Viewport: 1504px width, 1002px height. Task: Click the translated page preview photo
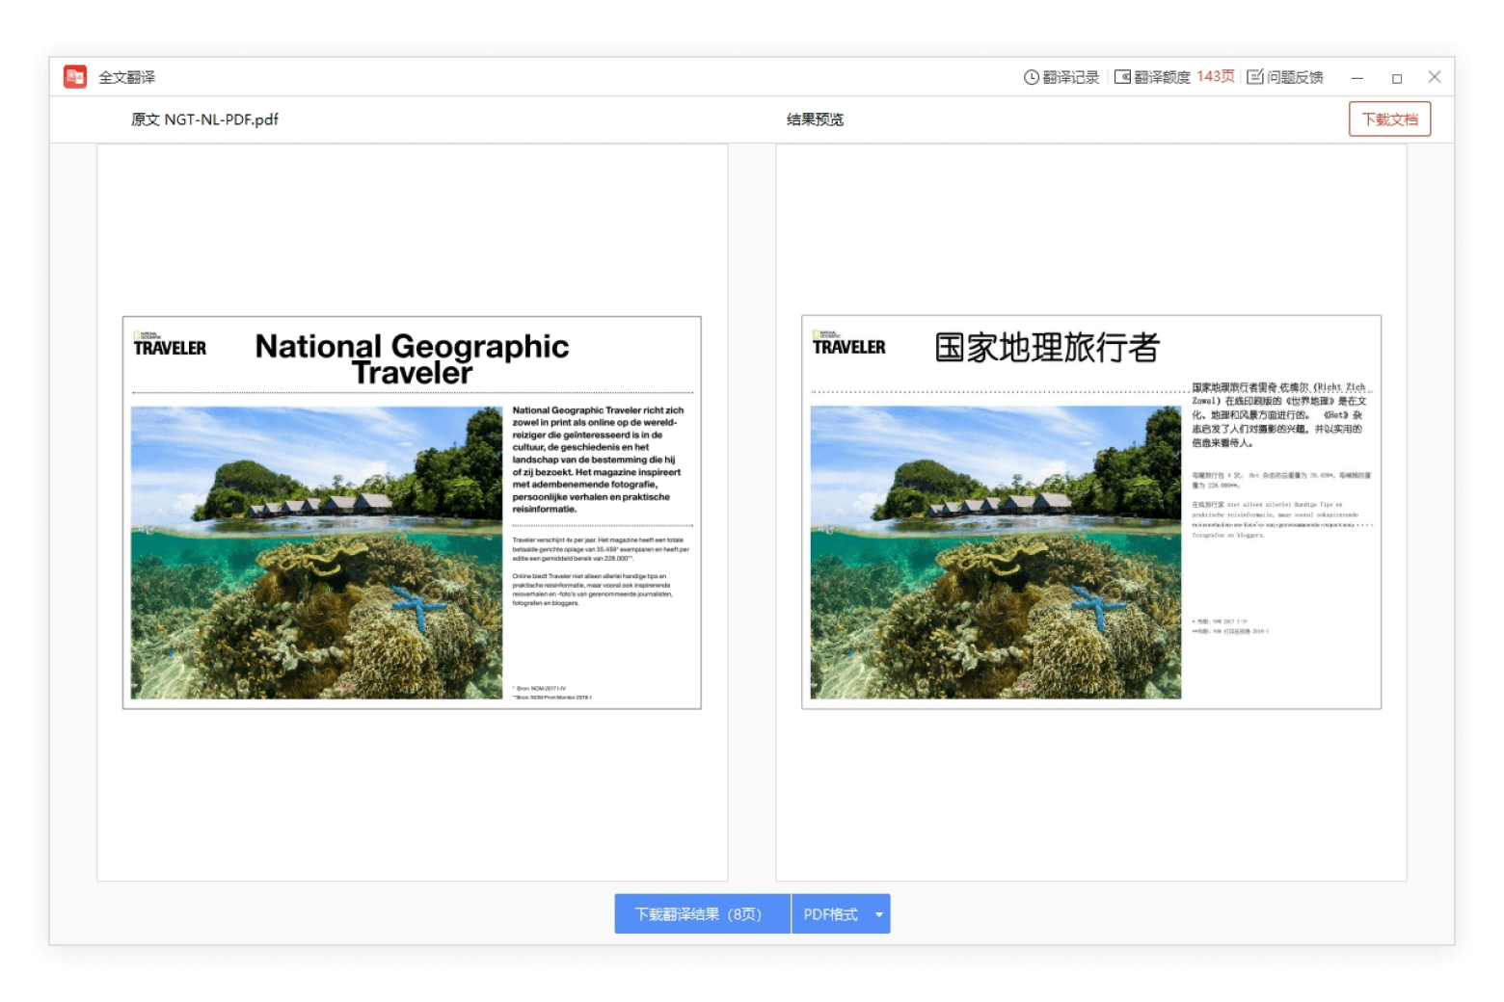(995, 552)
